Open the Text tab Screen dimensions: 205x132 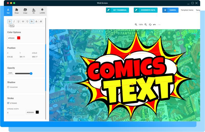[x=8, y=11]
